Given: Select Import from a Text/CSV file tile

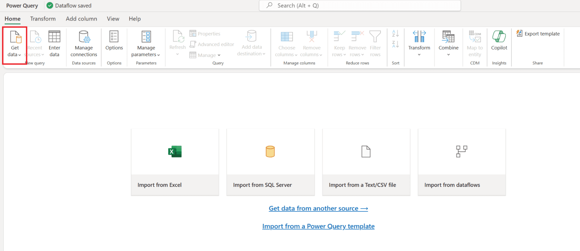Looking at the screenshot, I should pos(366,162).
